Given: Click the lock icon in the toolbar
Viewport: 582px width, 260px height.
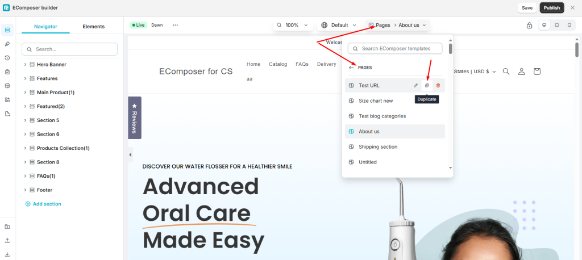Looking at the screenshot, I should click(529, 25).
